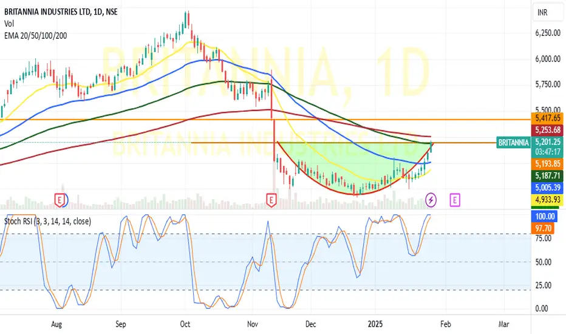Click the 03:47:17 countdown timer
The image size is (566, 334).
tap(548, 152)
